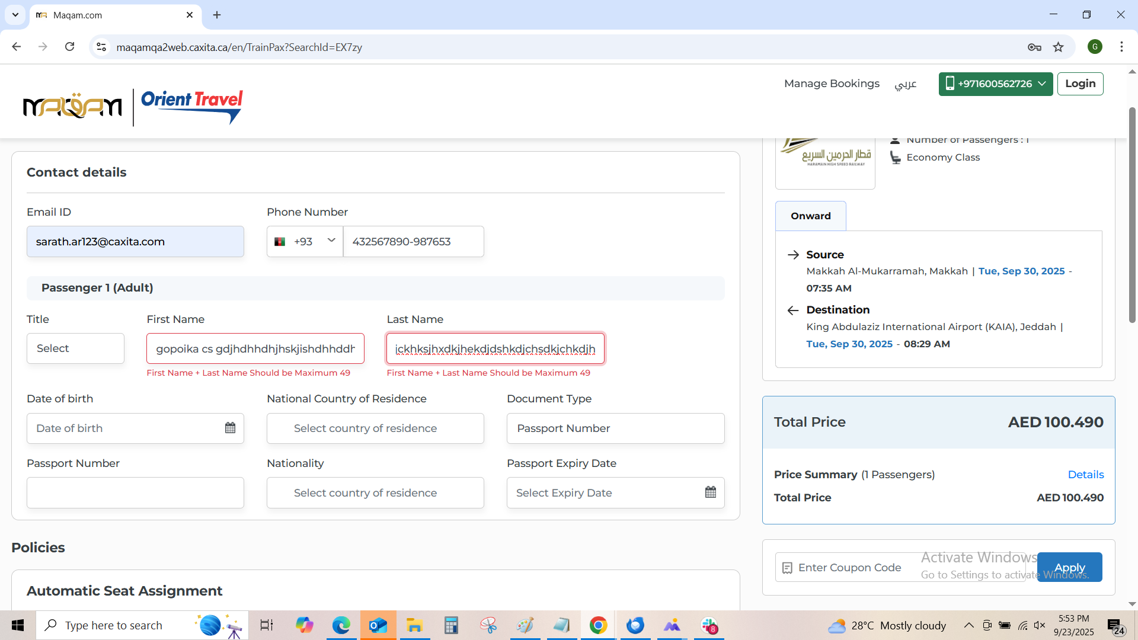Click the Login button
The image size is (1138, 640).
1080,84
